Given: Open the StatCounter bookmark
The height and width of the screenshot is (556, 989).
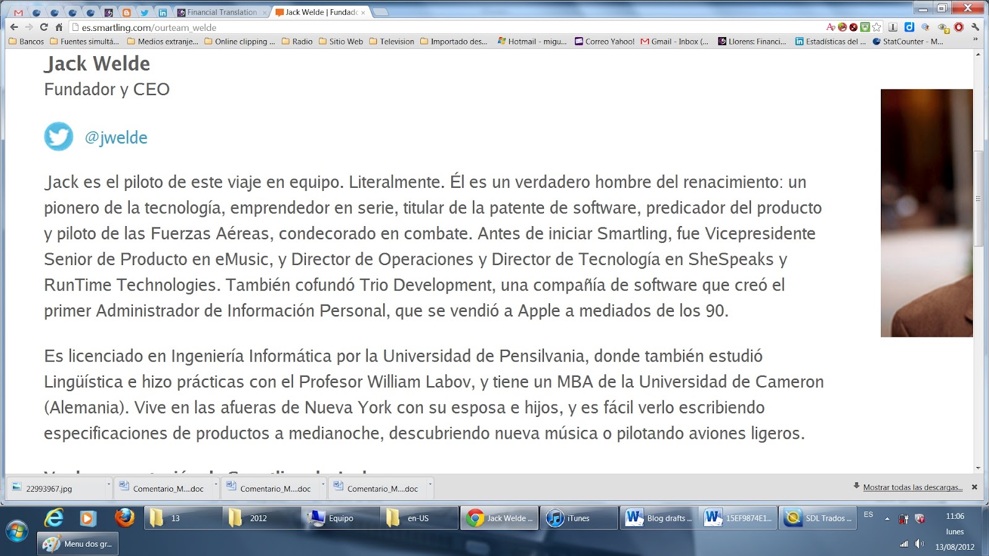Looking at the screenshot, I should [907, 41].
